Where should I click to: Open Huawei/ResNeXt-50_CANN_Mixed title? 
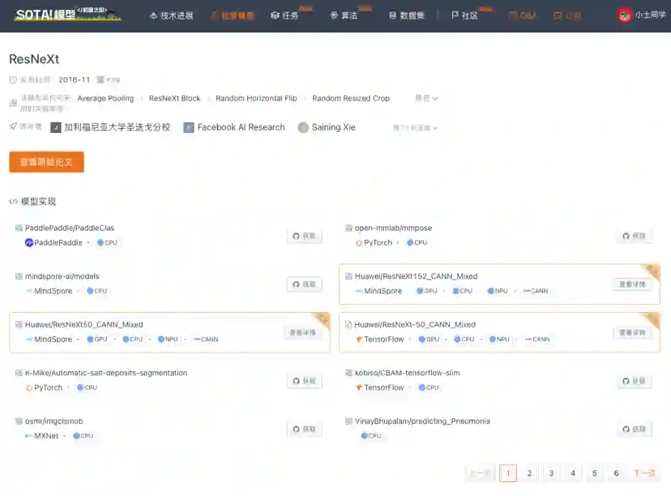click(x=414, y=325)
